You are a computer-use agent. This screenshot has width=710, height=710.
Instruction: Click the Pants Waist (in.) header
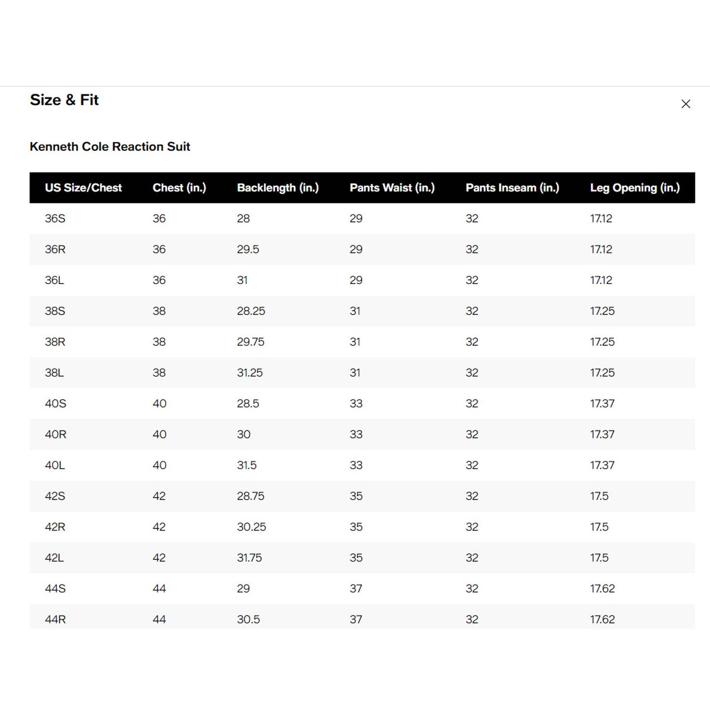pos(392,188)
